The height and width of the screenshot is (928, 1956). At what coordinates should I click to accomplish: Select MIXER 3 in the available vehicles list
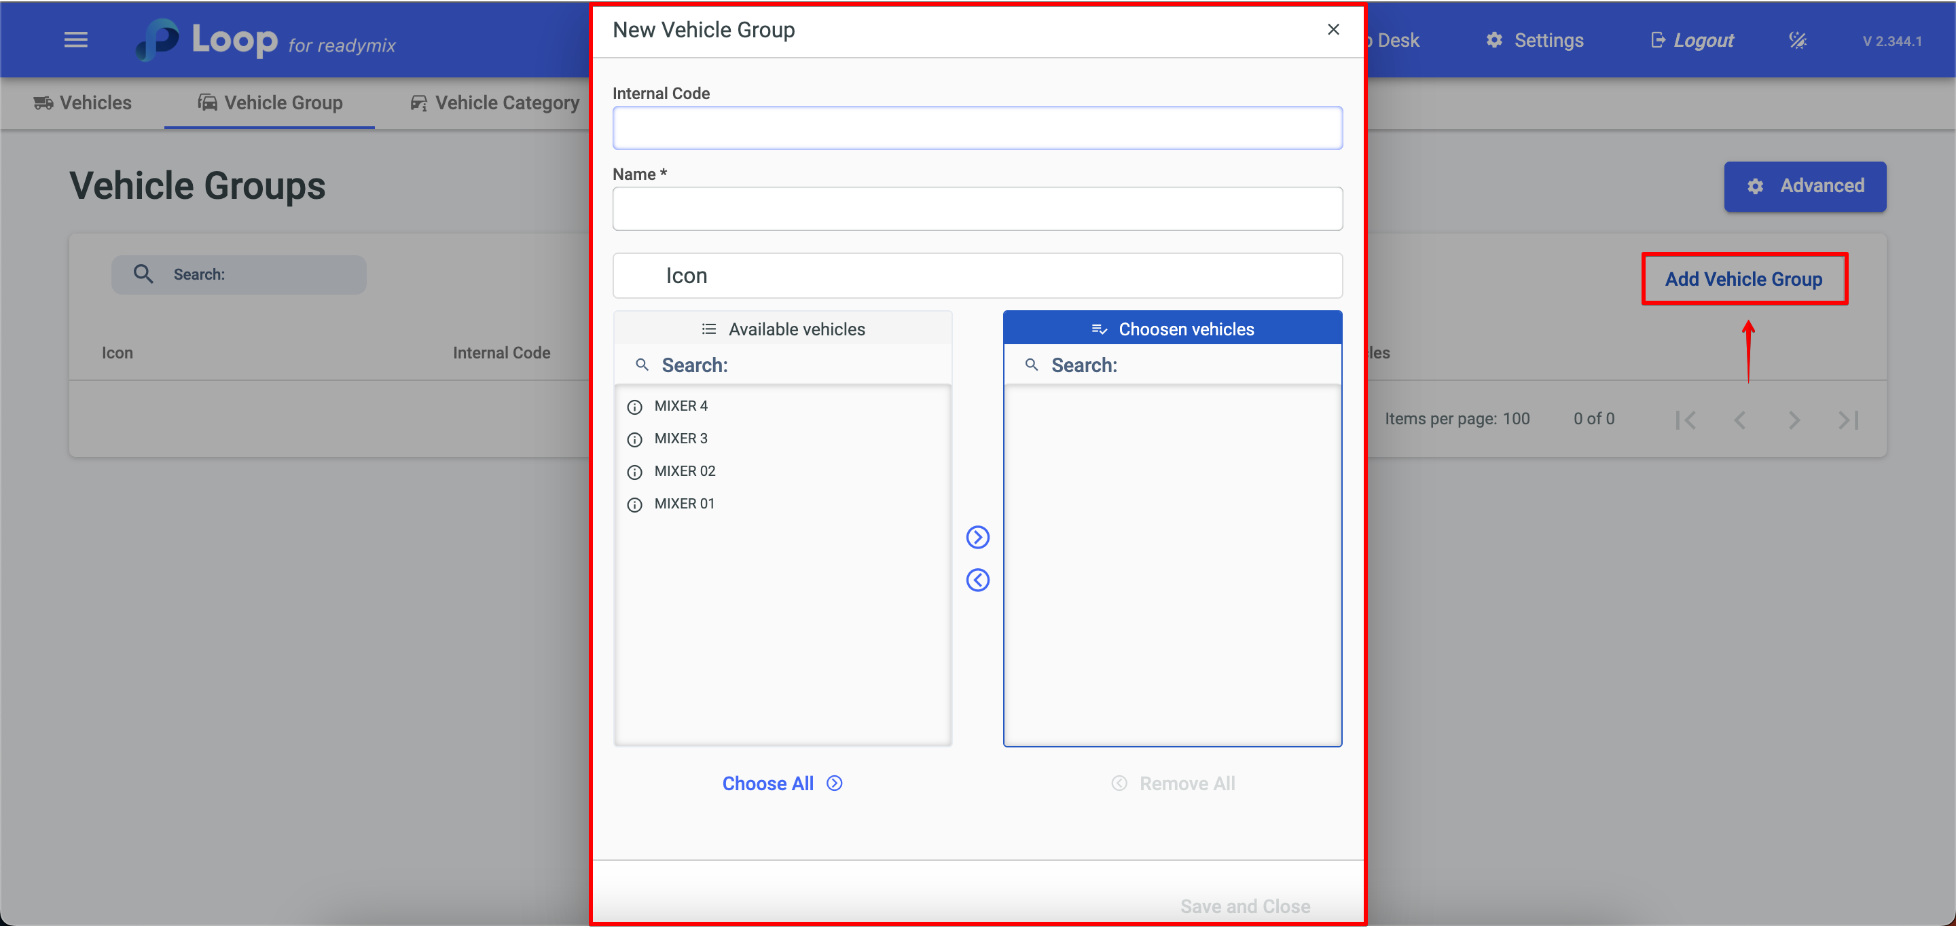(x=681, y=439)
